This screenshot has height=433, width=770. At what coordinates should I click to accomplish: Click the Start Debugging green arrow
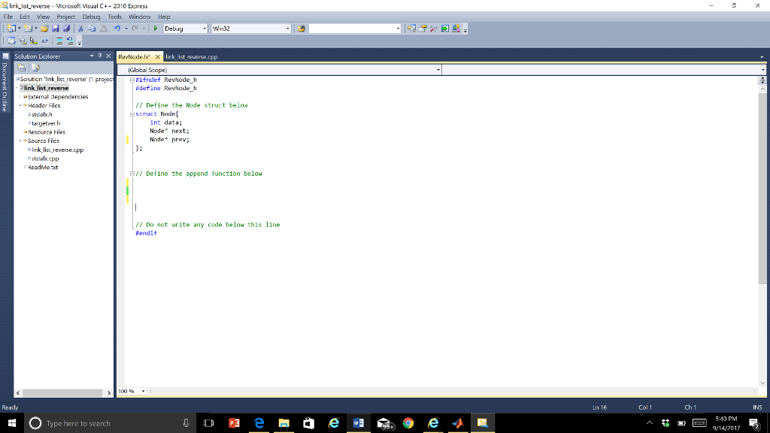coord(155,29)
